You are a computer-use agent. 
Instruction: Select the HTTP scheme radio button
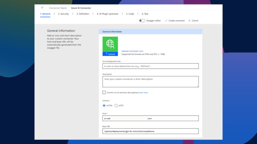116,105
